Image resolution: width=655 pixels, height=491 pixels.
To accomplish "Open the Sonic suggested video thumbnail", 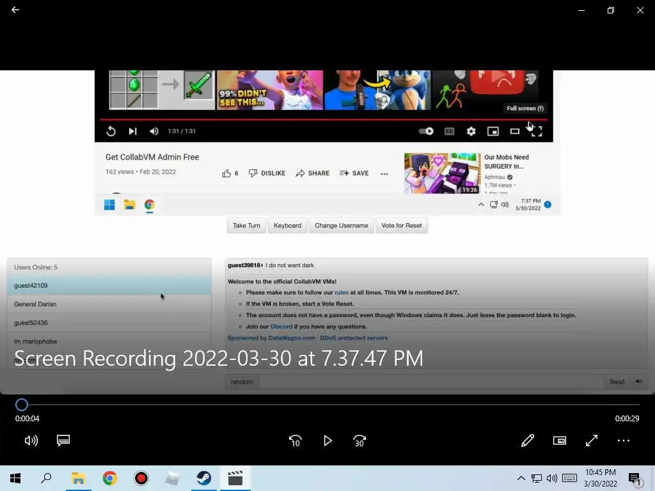I will pos(377,90).
